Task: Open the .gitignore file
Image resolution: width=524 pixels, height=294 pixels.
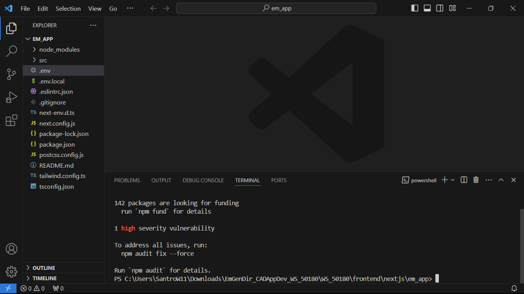Action: point(63,102)
